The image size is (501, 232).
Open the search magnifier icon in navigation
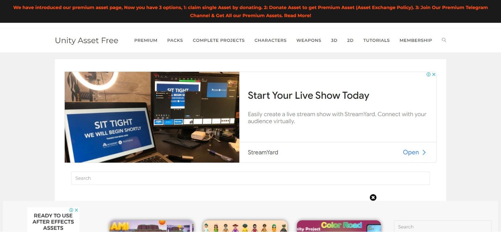(444, 40)
